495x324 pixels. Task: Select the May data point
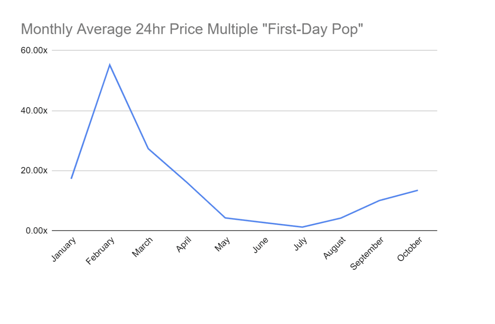[x=225, y=218]
